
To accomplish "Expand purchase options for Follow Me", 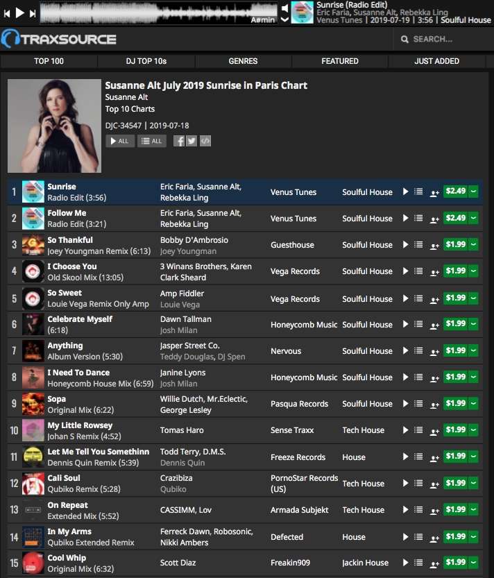I will [x=474, y=218].
